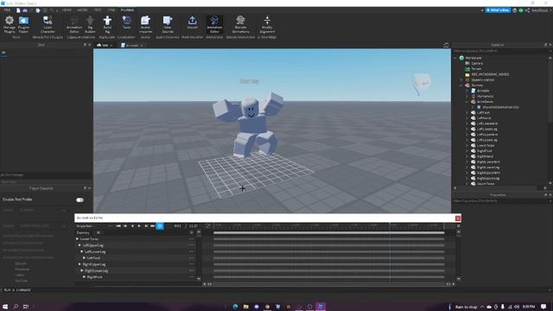
Task: Select the PLUGINS ribbon tab
Action: [127, 10]
